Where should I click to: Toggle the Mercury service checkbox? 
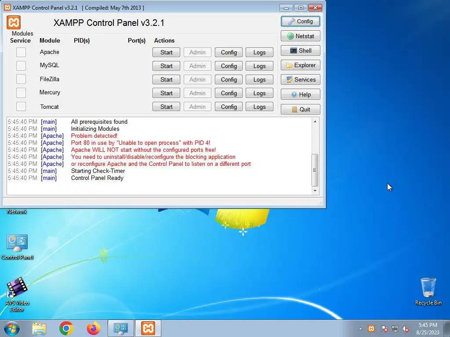21,93
